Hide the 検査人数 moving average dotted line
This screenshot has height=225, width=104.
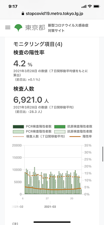(x=39, y=136)
